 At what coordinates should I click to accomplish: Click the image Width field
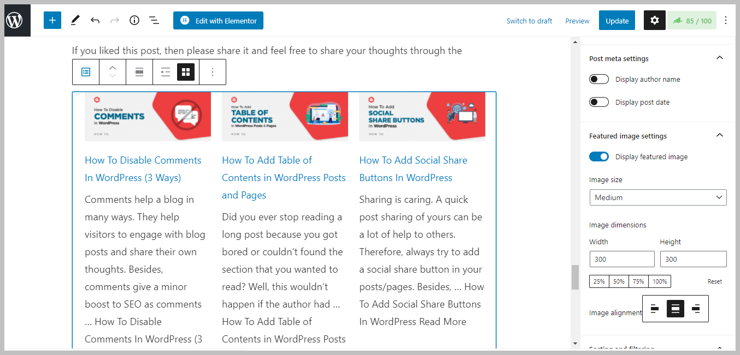click(622, 259)
